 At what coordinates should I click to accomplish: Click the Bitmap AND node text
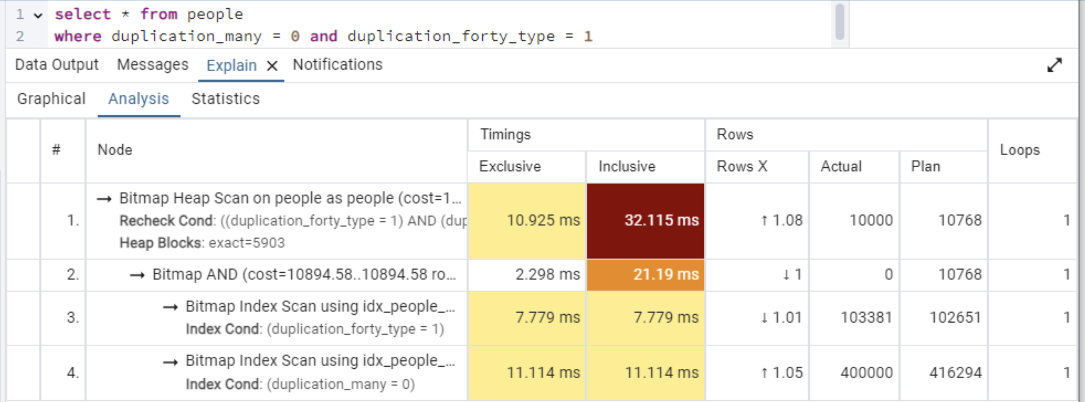point(304,274)
